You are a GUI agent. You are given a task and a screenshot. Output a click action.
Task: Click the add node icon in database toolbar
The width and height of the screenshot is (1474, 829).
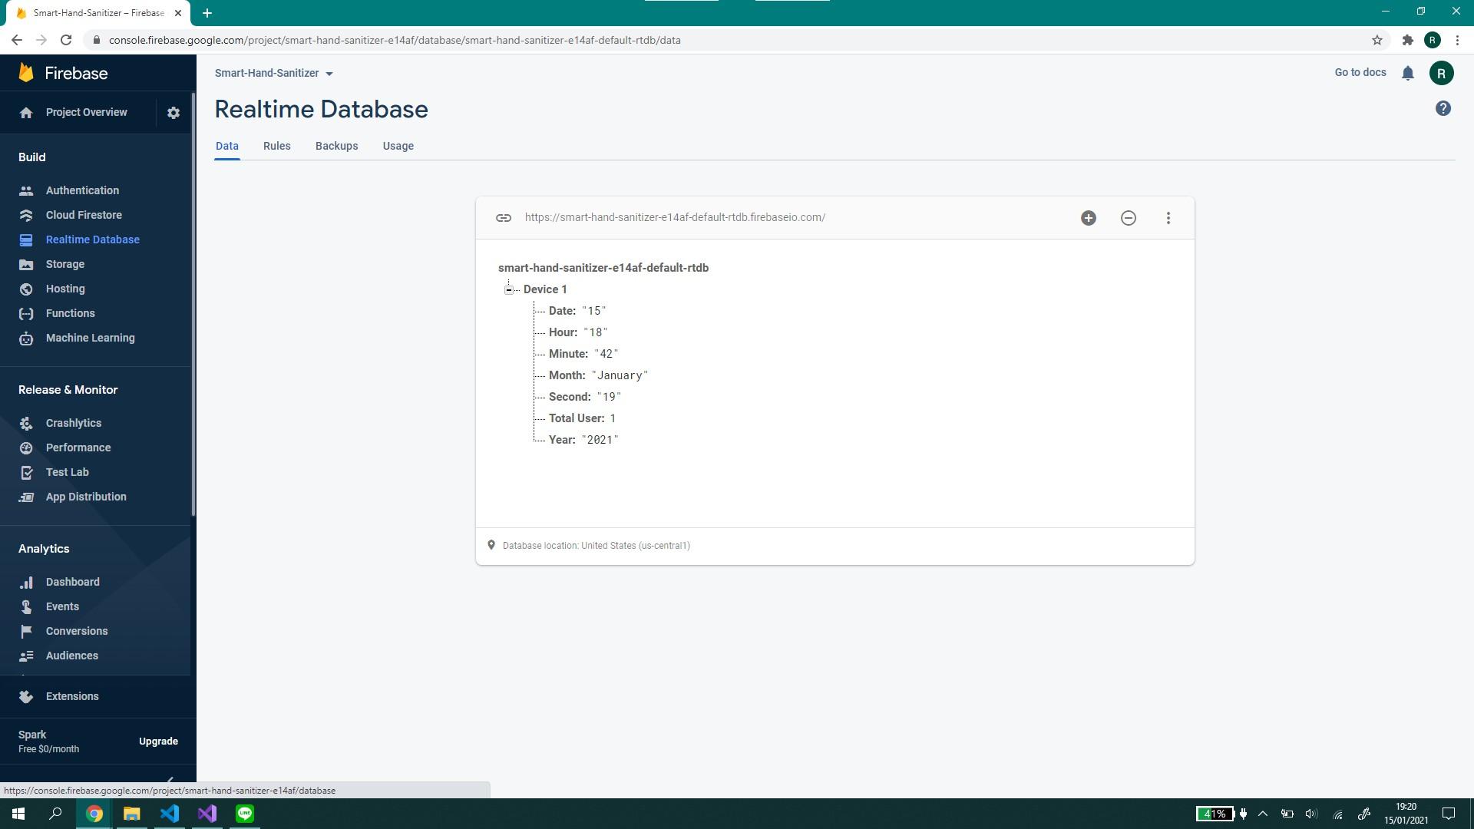1089,216
